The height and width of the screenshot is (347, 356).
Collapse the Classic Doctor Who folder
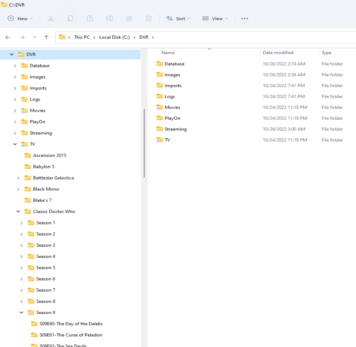click(18, 212)
